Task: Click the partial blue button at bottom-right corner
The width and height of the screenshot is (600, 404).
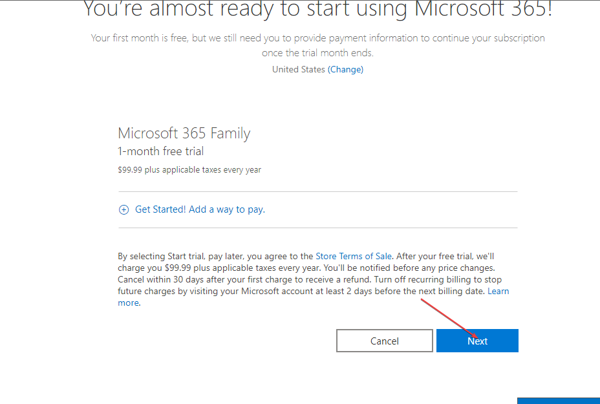Action: (x=559, y=400)
